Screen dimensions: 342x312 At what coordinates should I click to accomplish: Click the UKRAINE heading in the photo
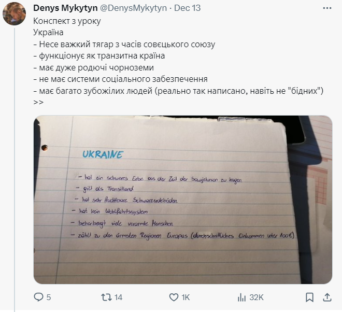[103, 154]
